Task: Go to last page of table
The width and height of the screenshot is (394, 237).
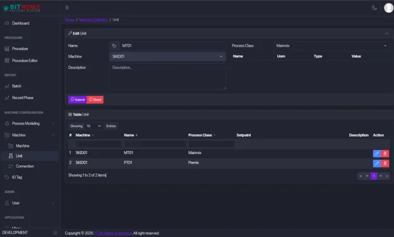Action: [x=387, y=176]
